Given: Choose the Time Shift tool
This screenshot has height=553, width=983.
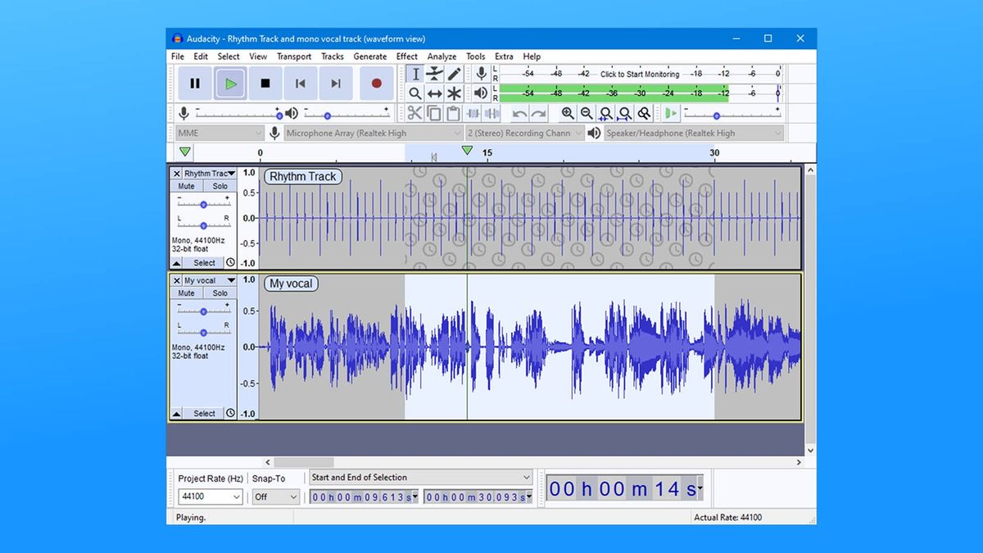Looking at the screenshot, I should [x=434, y=94].
